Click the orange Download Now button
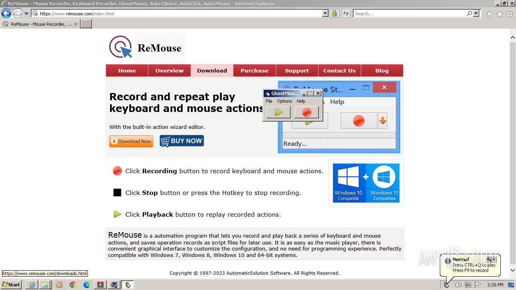Screen dimensions: 516x290 pos(131,141)
